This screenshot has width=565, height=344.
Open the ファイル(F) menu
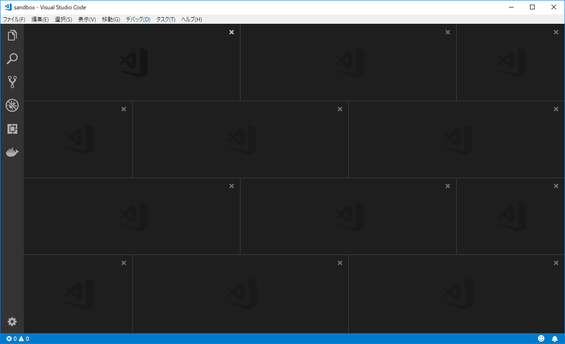tap(15, 19)
